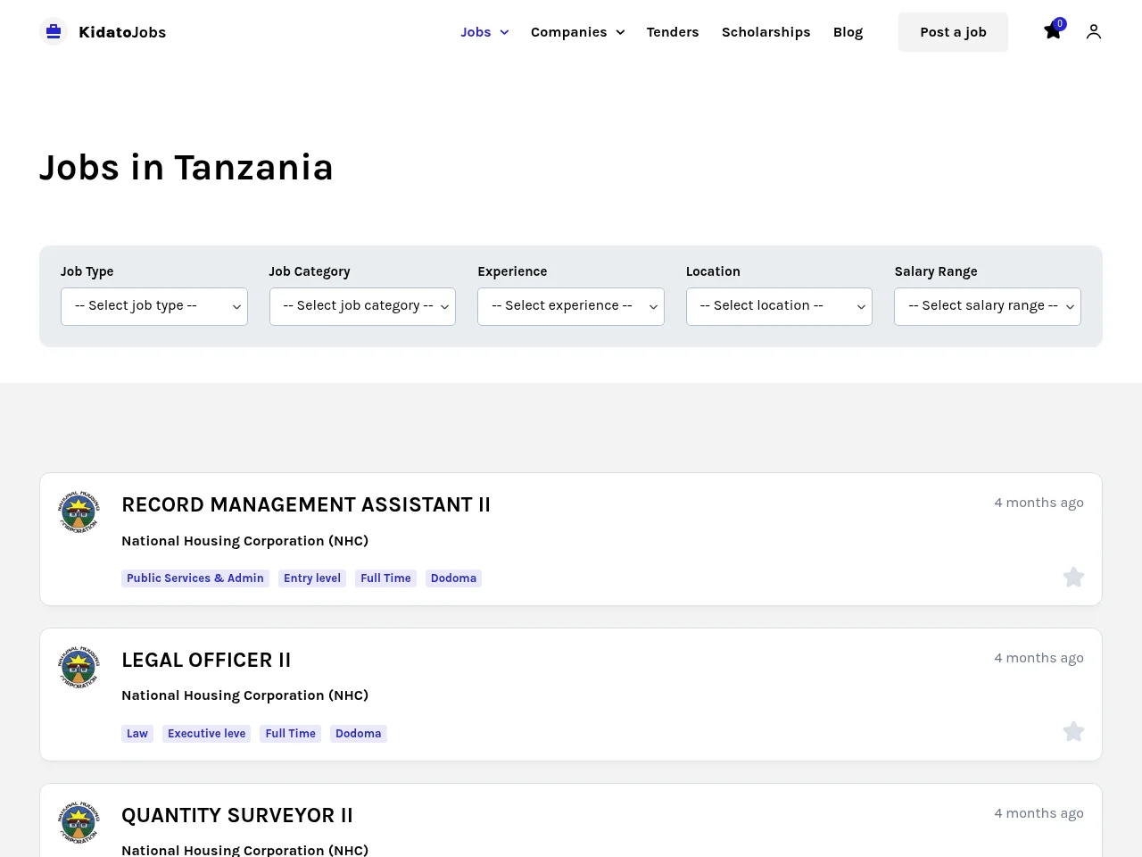The width and height of the screenshot is (1142, 857).
Task: Open the RECORD MANAGEMENT ASSISTANT II listing
Action: pyautogui.click(x=306, y=505)
